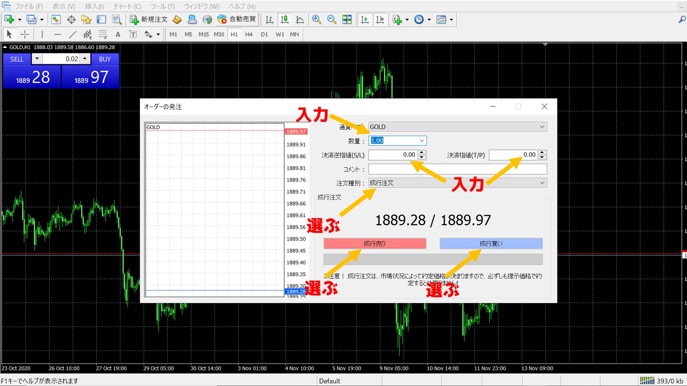Open the Strategy Tester magnifier icon
The width and height of the screenshot is (687, 386).
[x=117, y=19]
